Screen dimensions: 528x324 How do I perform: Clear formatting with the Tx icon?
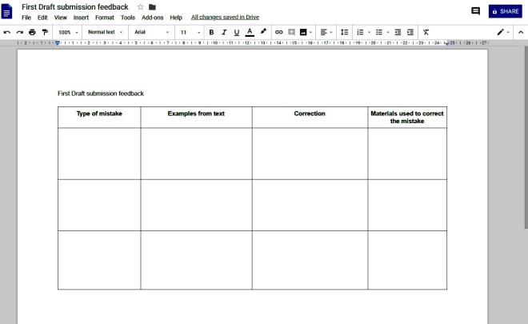[426, 32]
